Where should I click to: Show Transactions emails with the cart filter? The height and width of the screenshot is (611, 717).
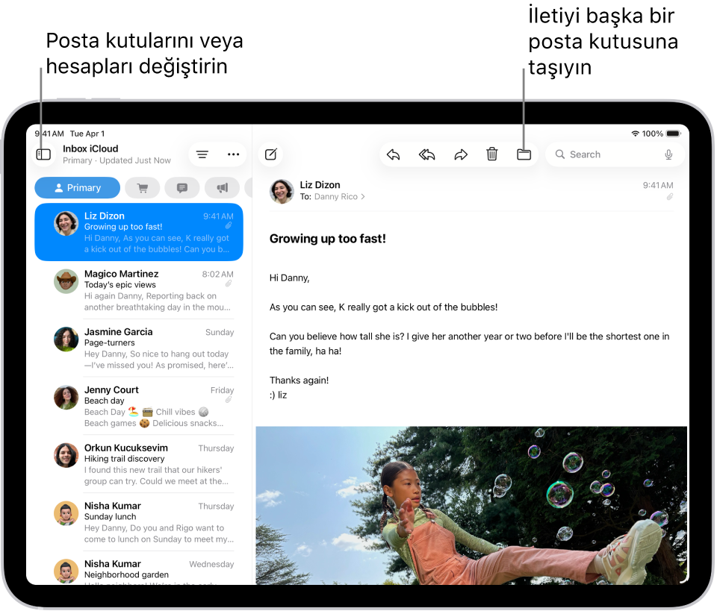pyautogui.click(x=142, y=187)
